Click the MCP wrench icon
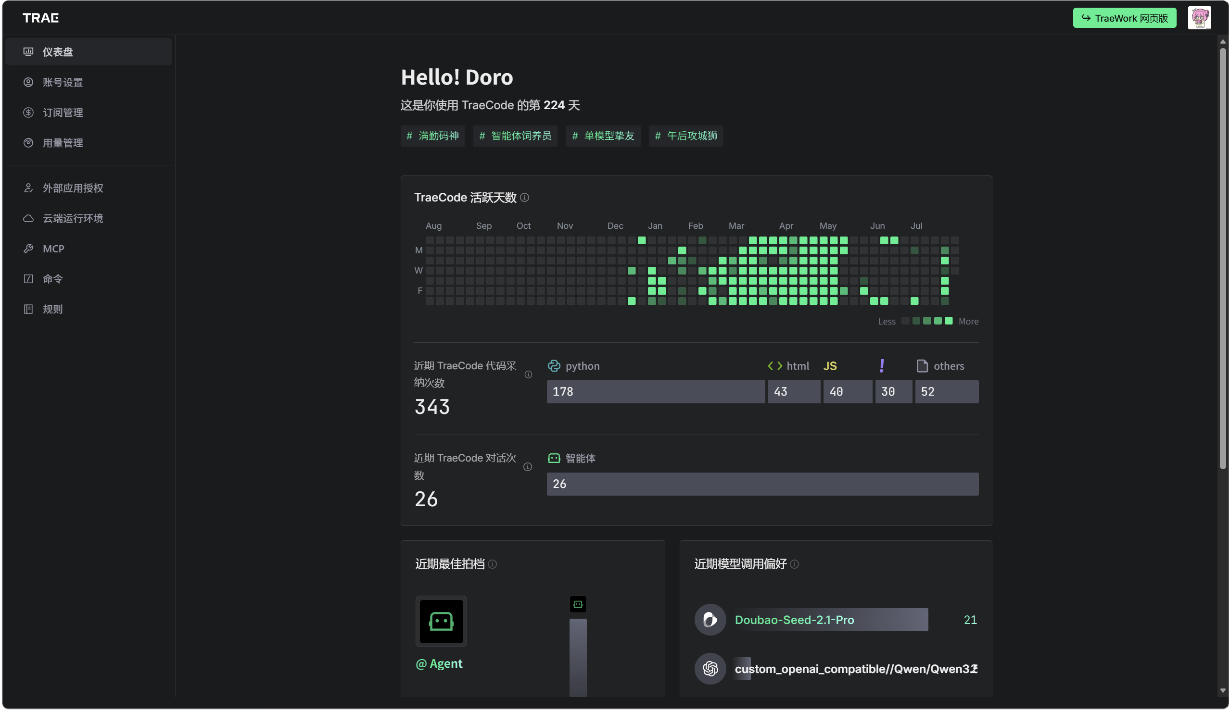 (28, 248)
